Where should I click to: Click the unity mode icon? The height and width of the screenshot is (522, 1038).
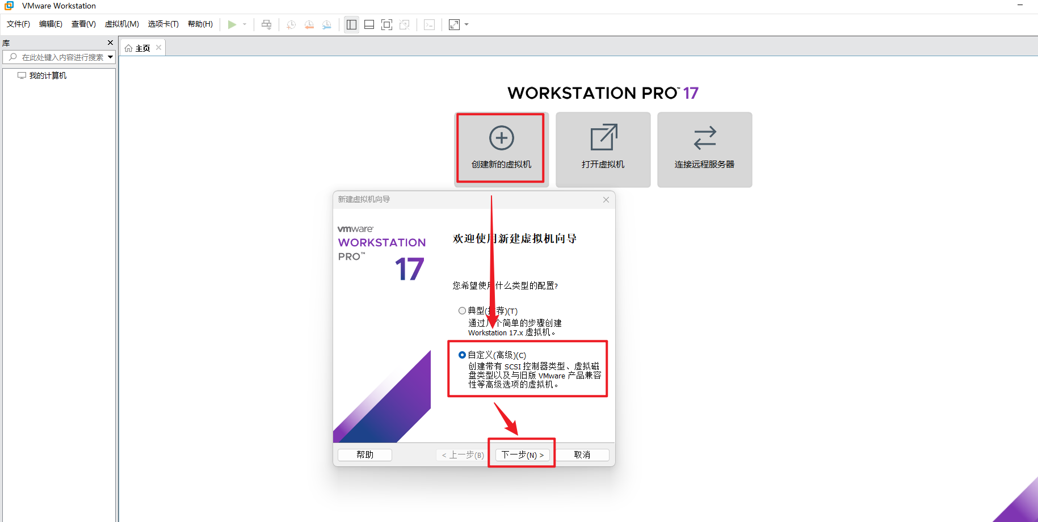click(x=404, y=24)
